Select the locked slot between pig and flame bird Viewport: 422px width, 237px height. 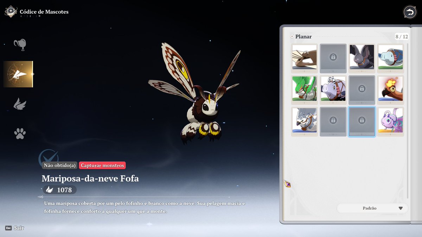pos(362,90)
